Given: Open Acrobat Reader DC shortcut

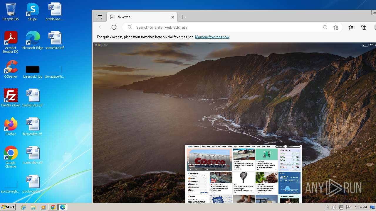Looking at the screenshot, I should click(x=11, y=42).
